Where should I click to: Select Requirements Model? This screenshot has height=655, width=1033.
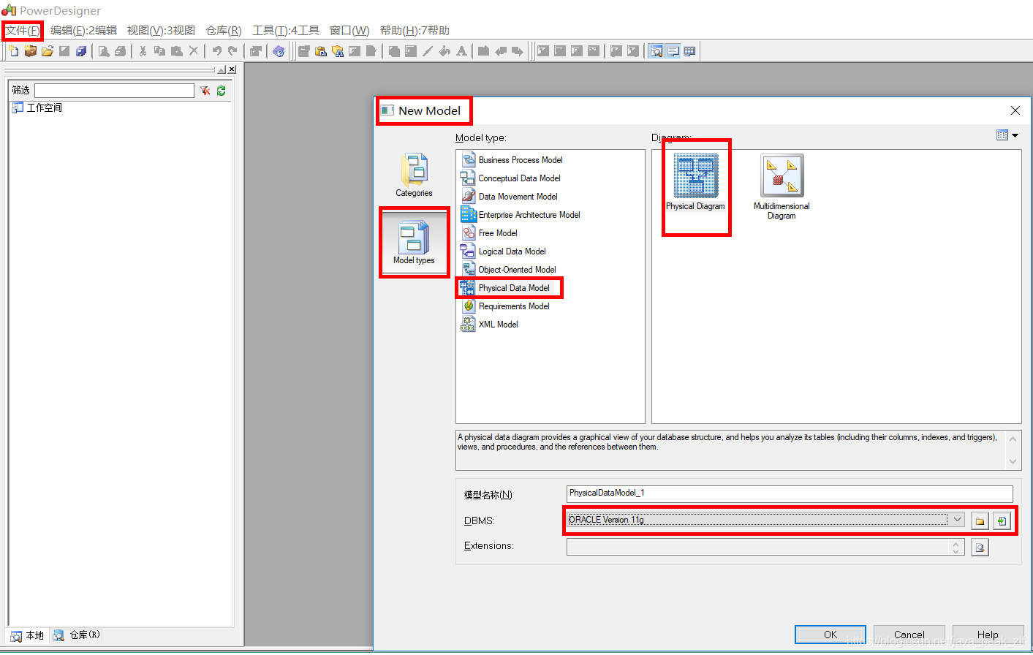506,306
